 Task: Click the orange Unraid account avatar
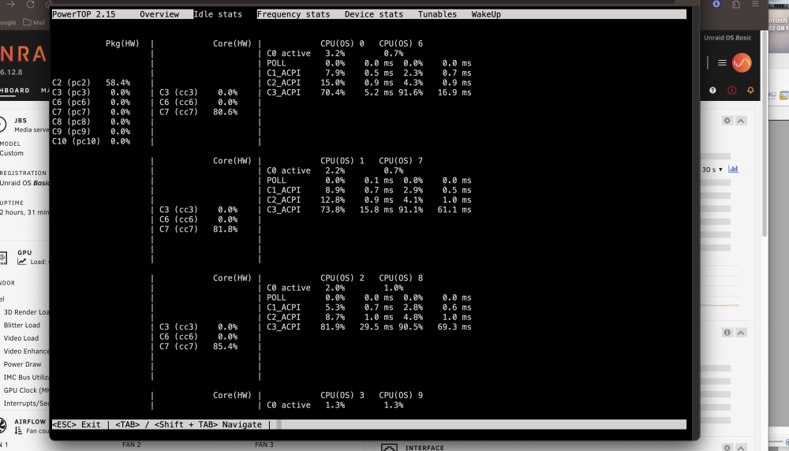pos(742,63)
